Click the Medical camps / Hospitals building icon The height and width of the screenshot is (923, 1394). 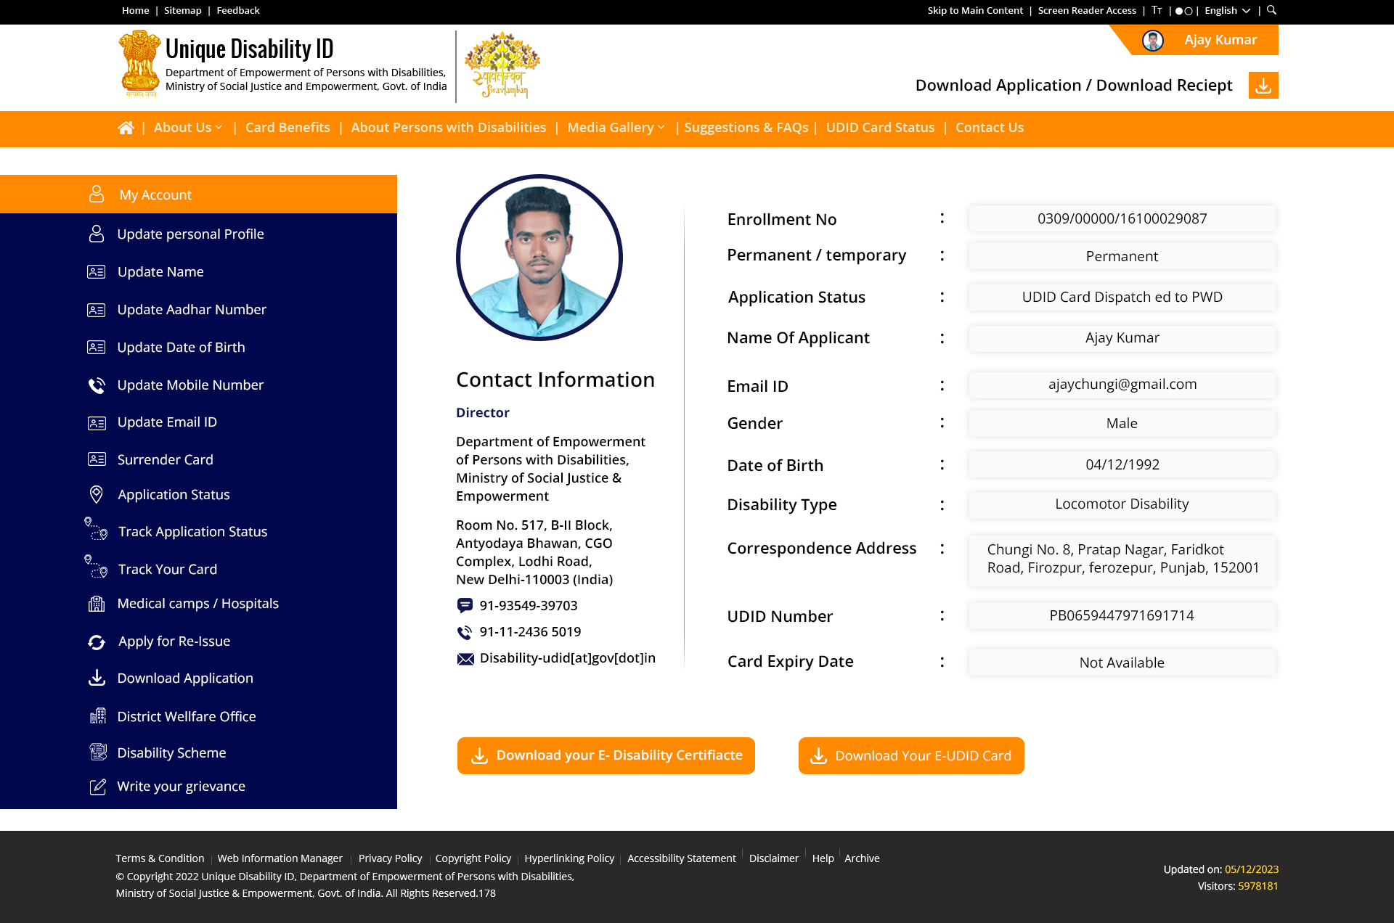coord(97,604)
